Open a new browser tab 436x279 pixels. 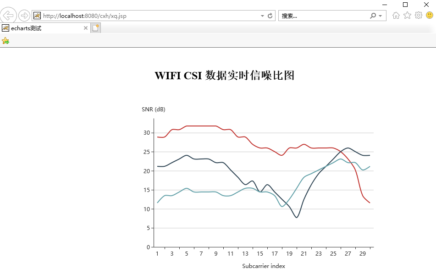[95, 27]
